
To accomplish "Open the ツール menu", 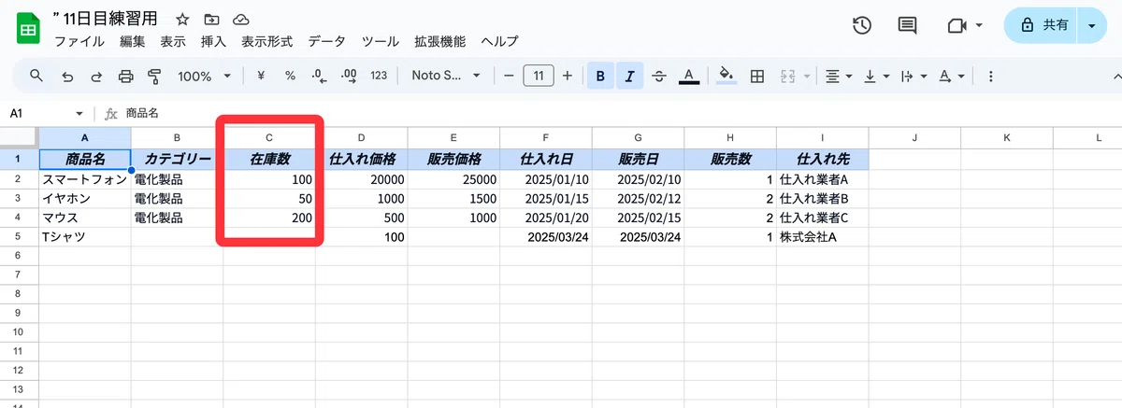I will click(381, 42).
